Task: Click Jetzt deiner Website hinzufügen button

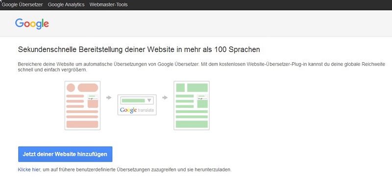Action: 65,154
